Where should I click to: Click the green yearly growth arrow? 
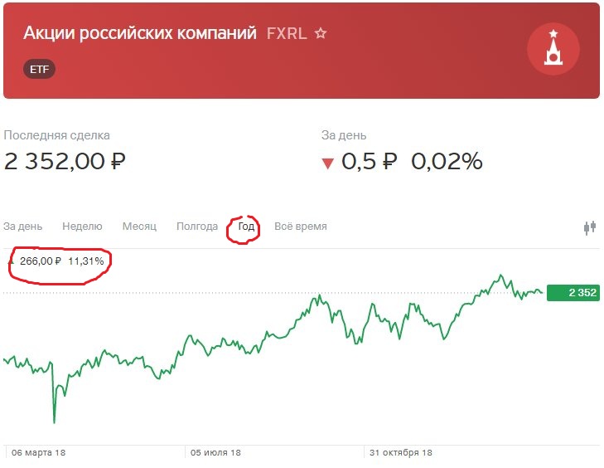[x=12, y=261]
